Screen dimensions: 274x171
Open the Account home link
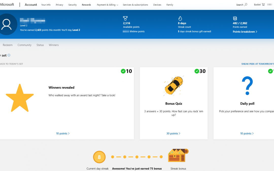tap(31, 5)
